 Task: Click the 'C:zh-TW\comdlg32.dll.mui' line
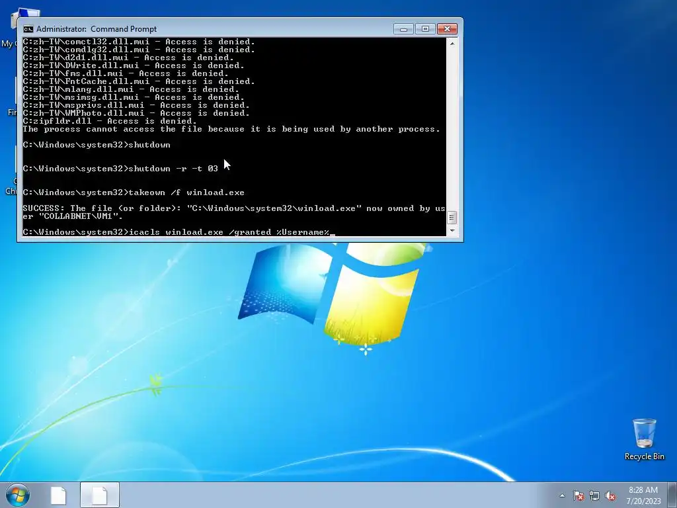pos(139,50)
